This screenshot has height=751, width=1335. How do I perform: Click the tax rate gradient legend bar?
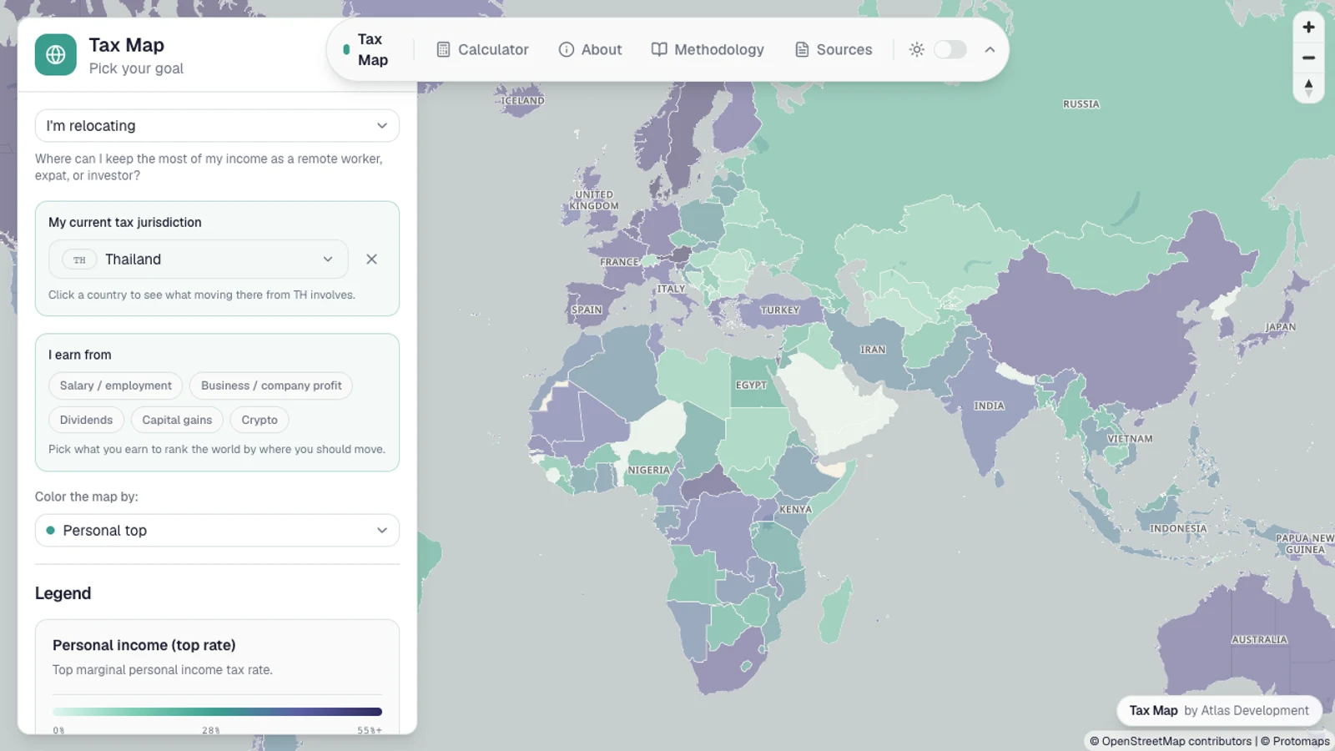pyautogui.click(x=217, y=712)
